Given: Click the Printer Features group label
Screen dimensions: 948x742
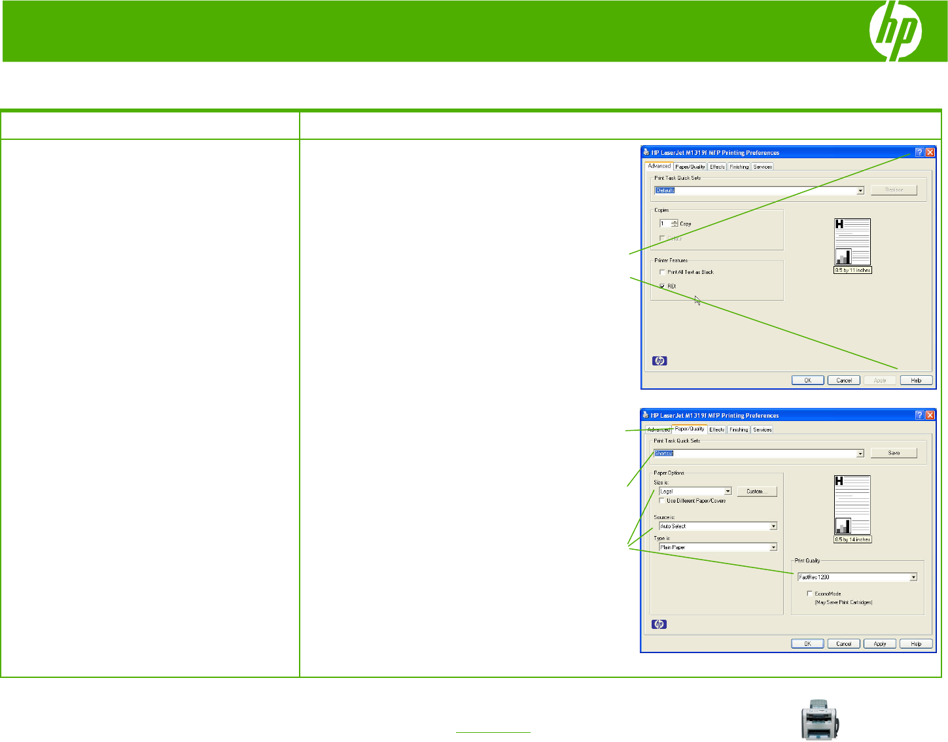Looking at the screenshot, I should 671,260.
